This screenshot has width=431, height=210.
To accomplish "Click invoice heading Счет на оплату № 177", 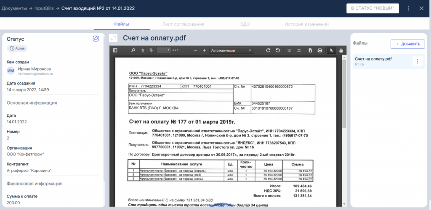I will click(x=182, y=122).
